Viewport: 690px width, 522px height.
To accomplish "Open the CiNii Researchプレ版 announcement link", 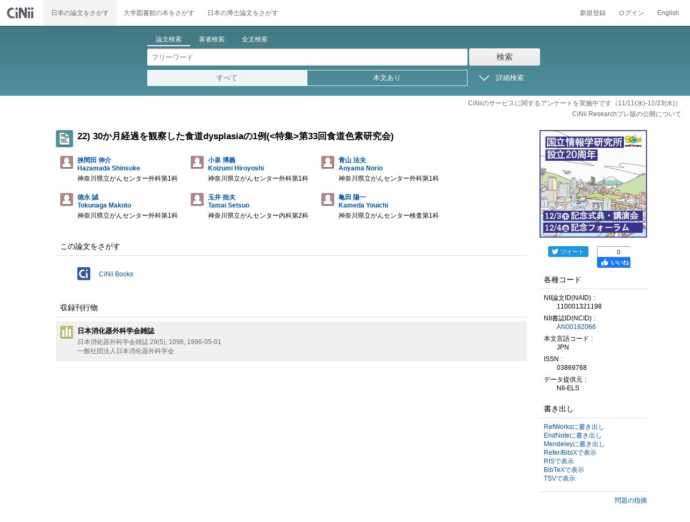I will click(627, 114).
